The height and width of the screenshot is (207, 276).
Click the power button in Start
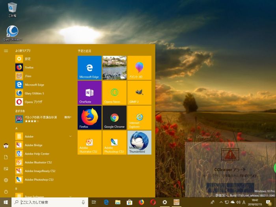pyautogui.click(x=6, y=192)
